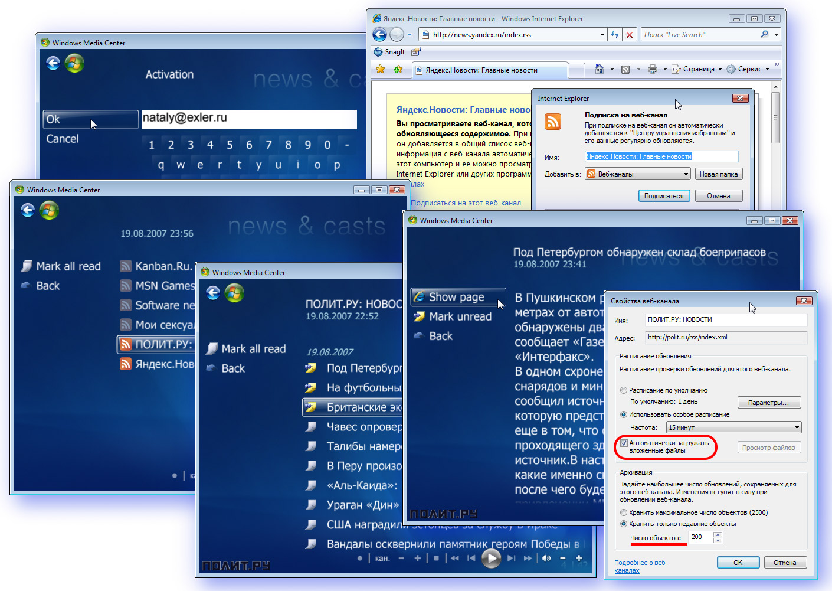Toggle Автоматически загружать вложенные файлы checkbox
832x591 pixels.
point(624,443)
